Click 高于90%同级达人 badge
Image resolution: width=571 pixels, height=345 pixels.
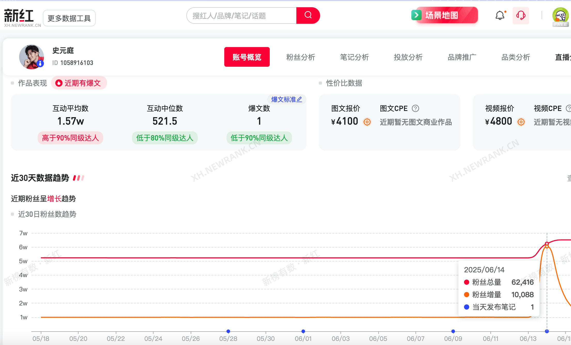point(71,138)
